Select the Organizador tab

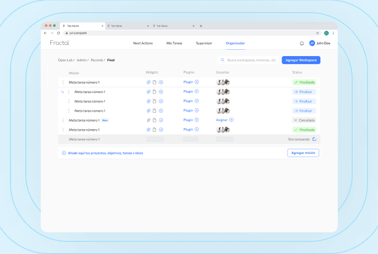click(x=235, y=43)
